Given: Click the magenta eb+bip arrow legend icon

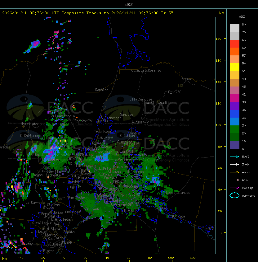Looking at the screenshot, I should click(x=234, y=188).
